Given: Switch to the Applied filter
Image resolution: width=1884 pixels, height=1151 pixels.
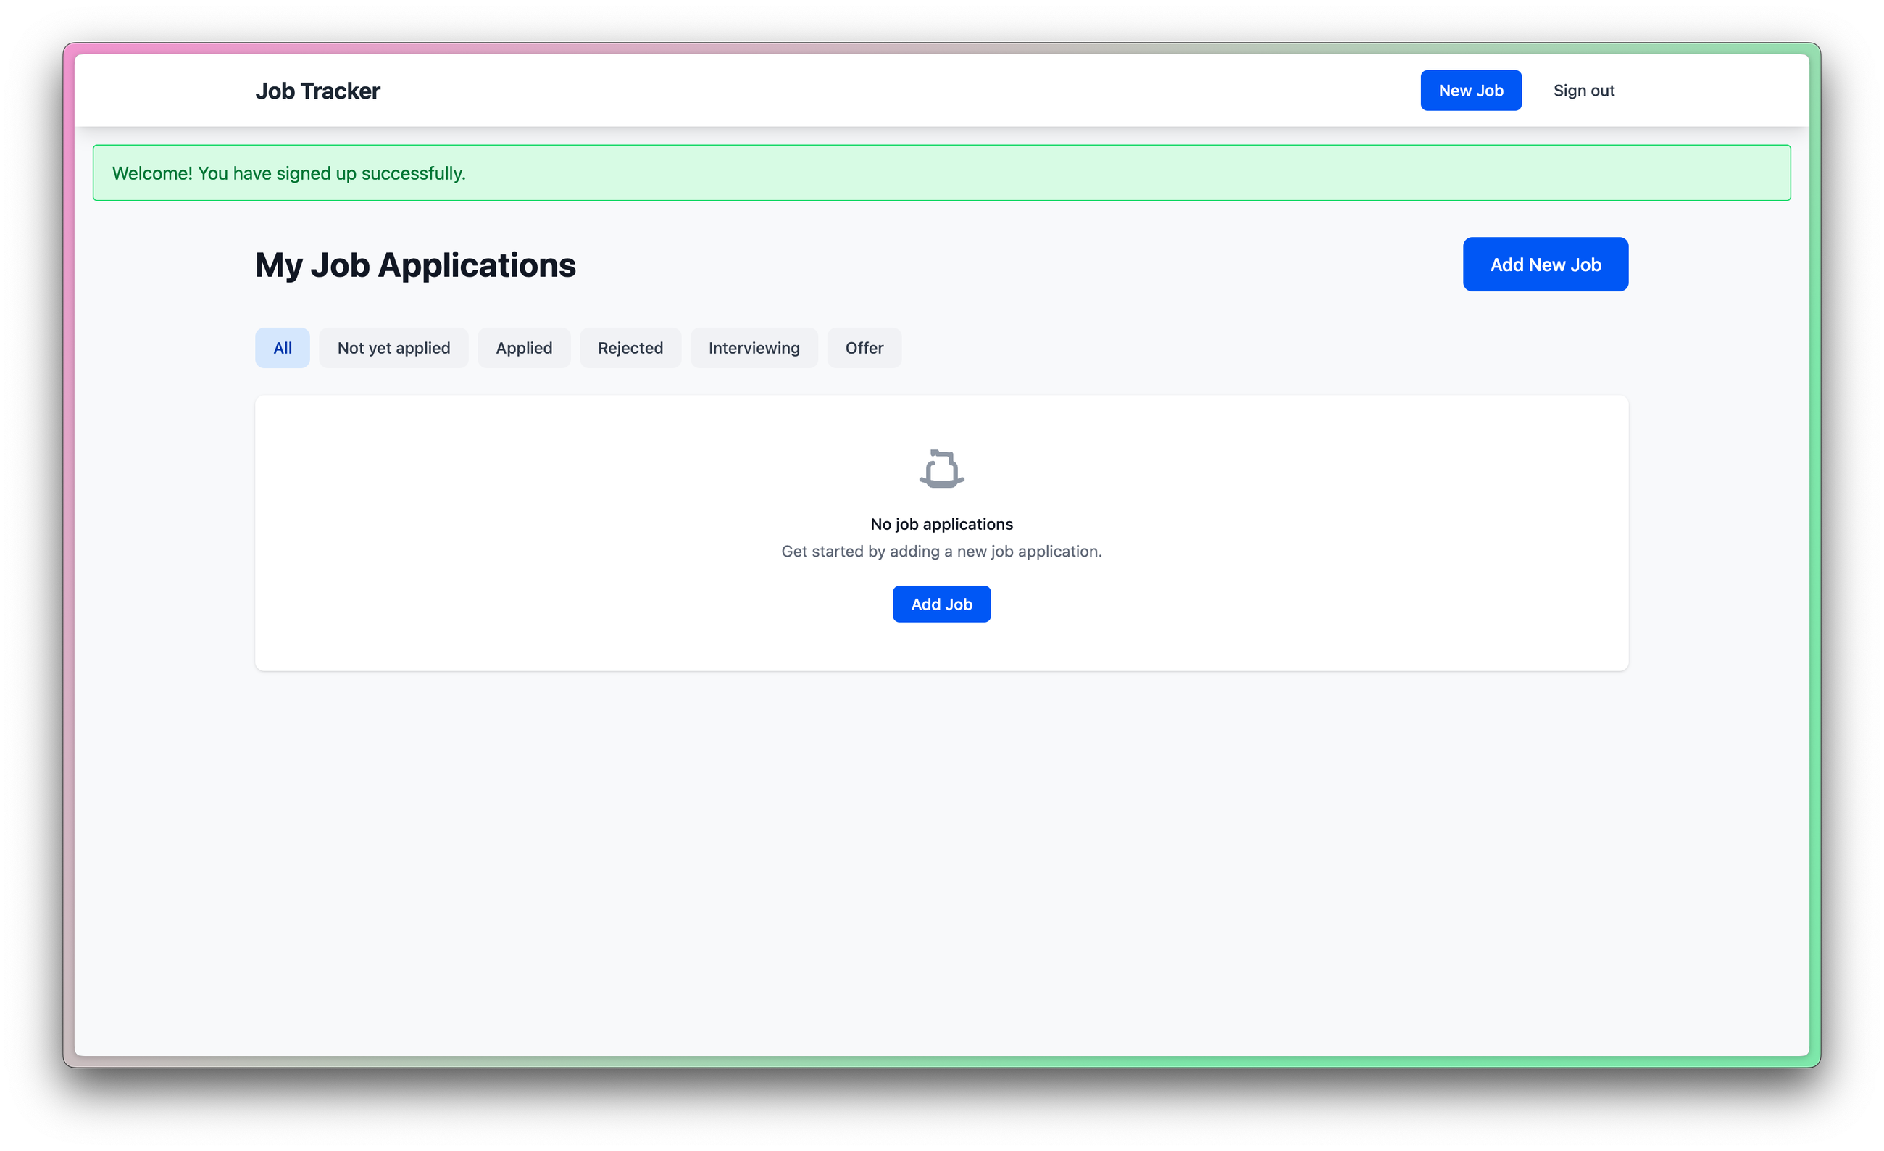Looking at the screenshot, I should pyautogui.click(x=524, y=348).
